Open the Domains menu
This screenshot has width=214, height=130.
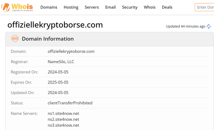coord(49,7)
